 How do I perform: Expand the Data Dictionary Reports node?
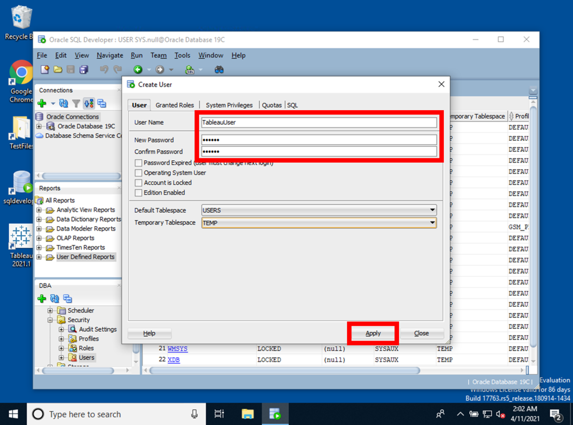39,219
